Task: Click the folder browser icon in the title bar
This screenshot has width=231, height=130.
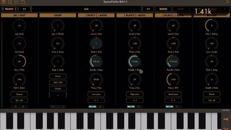Action: (x=23, y=2)
